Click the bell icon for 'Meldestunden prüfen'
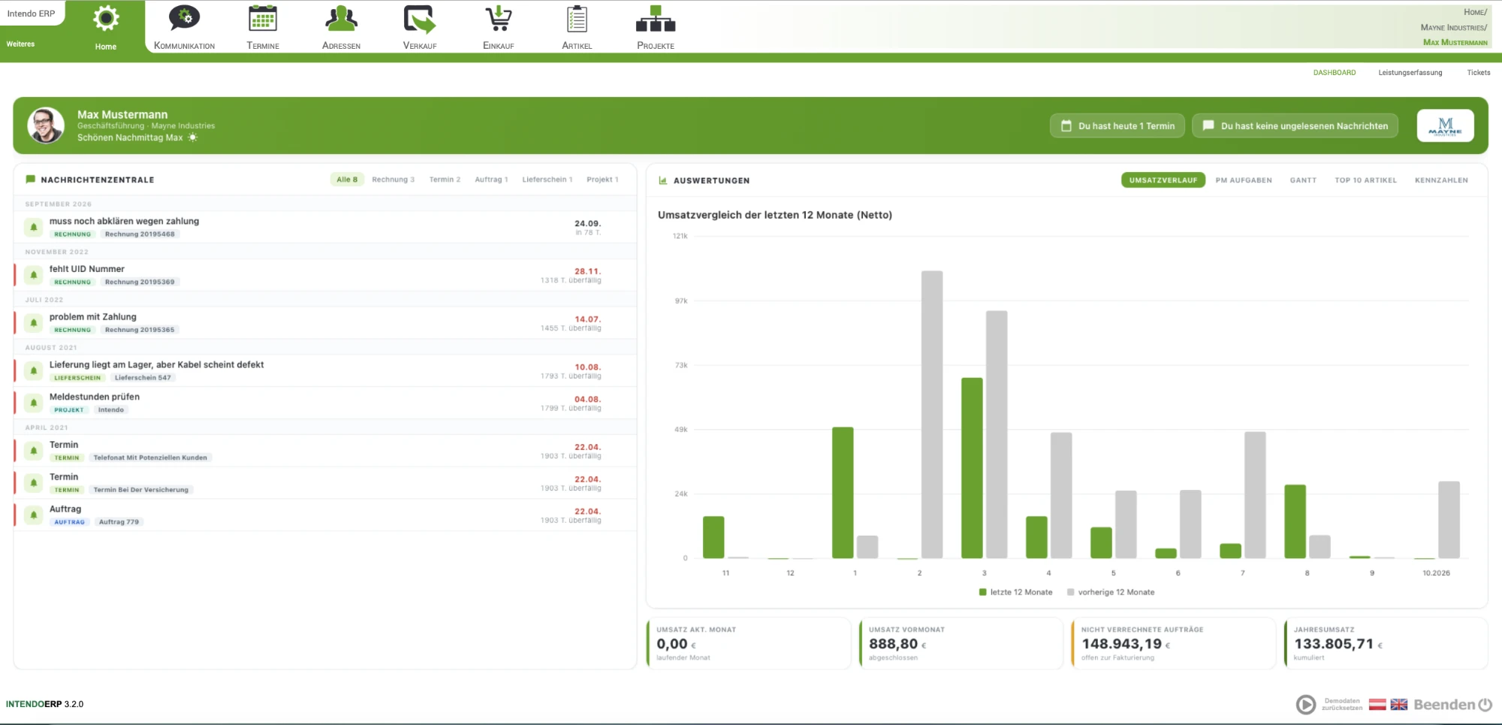Image resolution: width=1502 pixels, height=725 pixels. coord(34,403)
